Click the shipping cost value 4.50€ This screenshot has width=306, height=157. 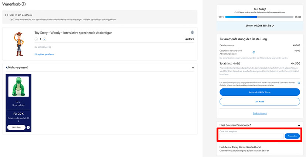tap(297, 50)
